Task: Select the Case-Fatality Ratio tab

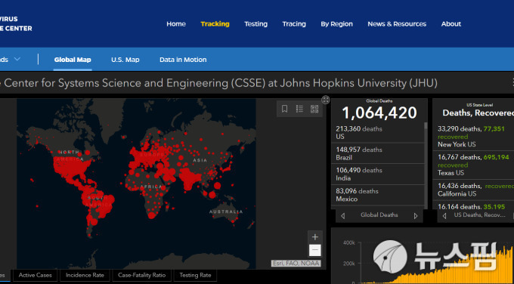Action: tap(141, 275)
